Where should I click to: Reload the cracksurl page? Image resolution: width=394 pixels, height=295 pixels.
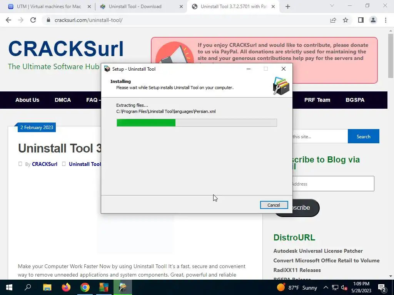(33, 20)
